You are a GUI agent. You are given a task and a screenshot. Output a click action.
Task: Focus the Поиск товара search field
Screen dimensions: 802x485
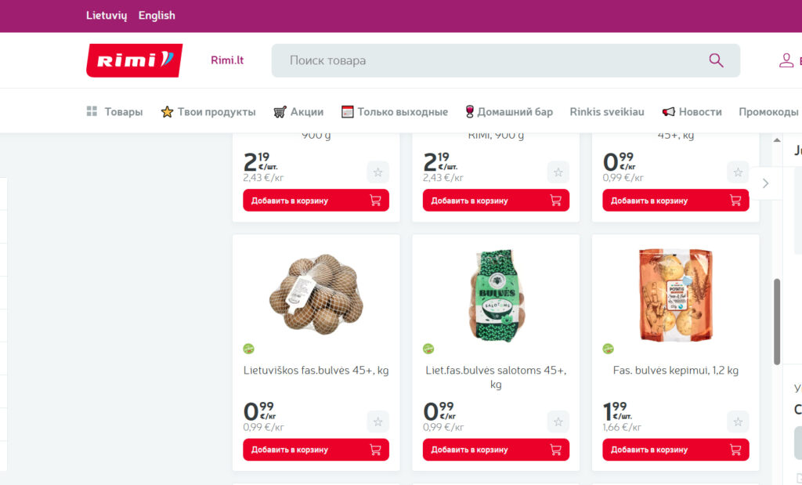tap(505, 60)
